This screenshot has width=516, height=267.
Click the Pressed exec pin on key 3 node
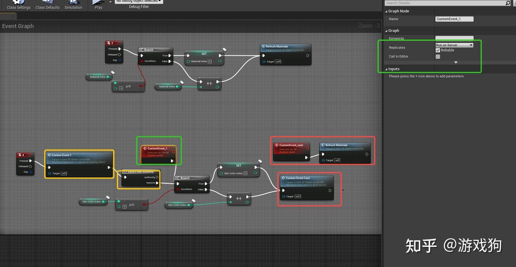(x=119, y=49)
